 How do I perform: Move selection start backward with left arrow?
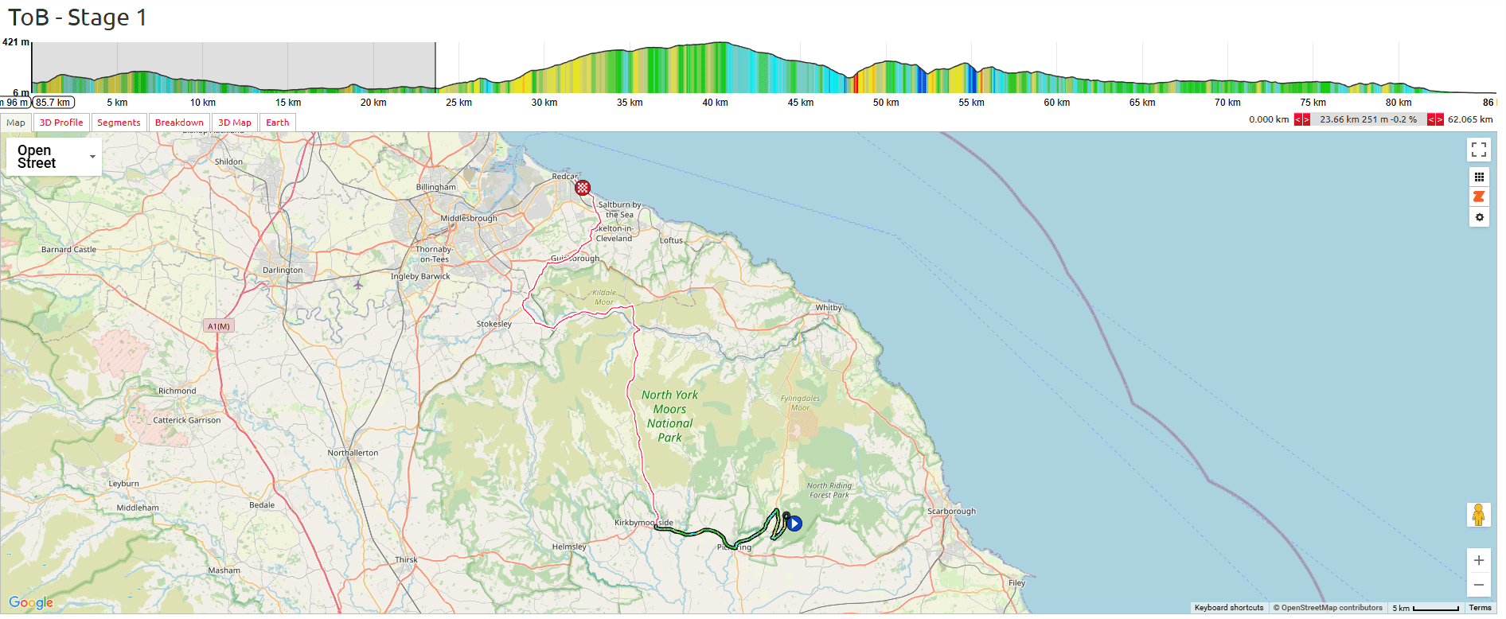click(x=1298, y=119)
